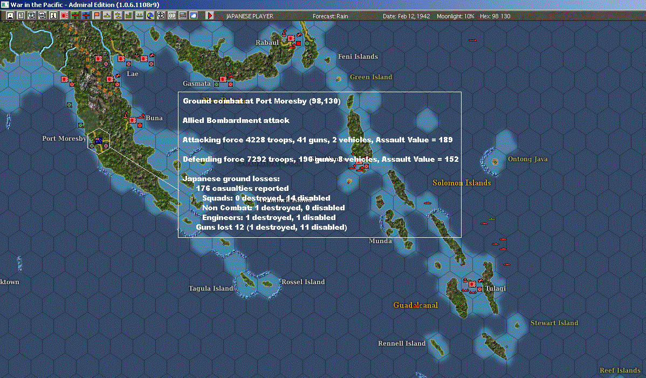Select the green ship marker east of Munda
646x378 pixels.
491,218
